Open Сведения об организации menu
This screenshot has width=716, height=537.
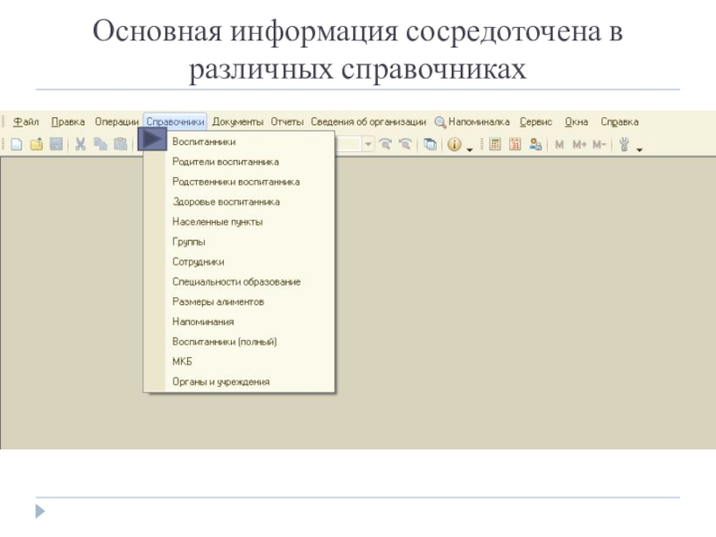369,122
